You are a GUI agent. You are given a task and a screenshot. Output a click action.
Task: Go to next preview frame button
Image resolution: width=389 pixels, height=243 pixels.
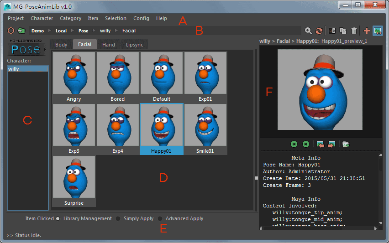306,144
